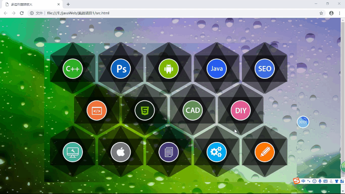Select the HTML5 shield icon

tap(145, 111)
